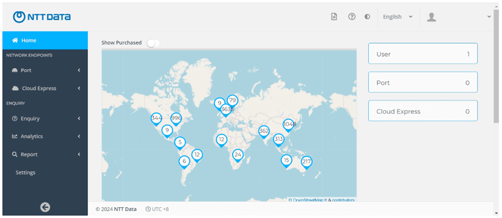The width and height of the screenshot is (502, 218).
Task: Open the User count card
Action: [423, 53]
